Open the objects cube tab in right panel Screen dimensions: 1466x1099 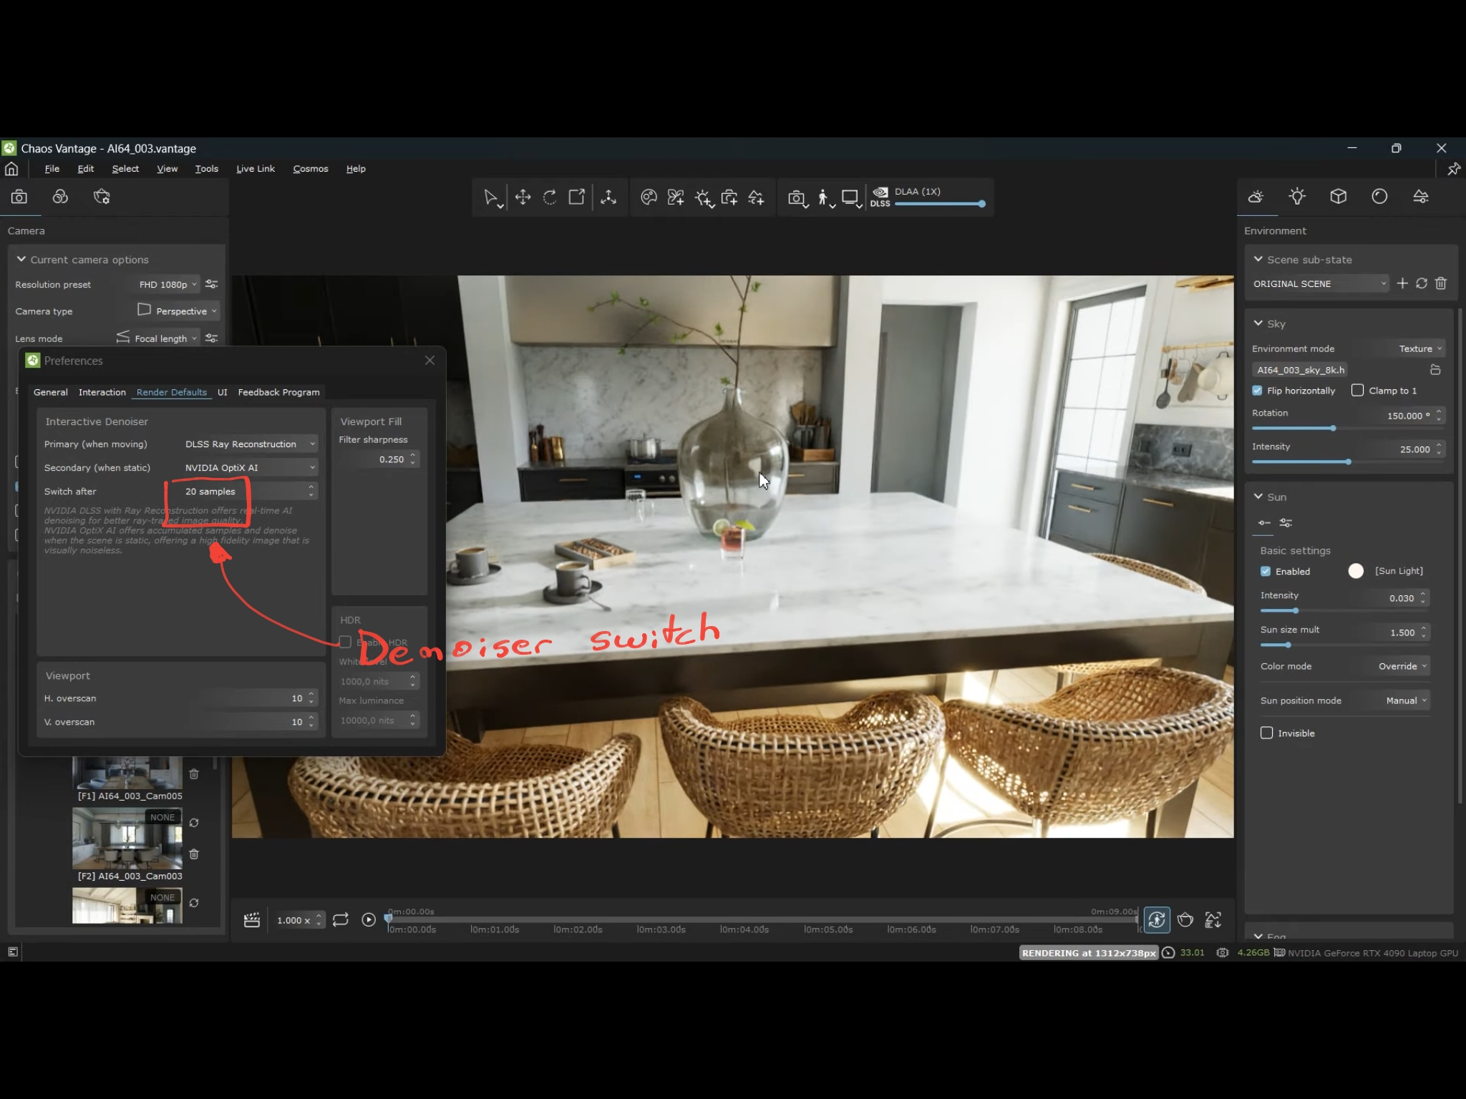1338,197
